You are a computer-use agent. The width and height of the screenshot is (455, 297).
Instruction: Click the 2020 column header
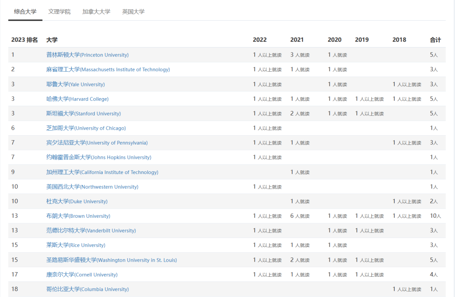(x=335, y=40)
